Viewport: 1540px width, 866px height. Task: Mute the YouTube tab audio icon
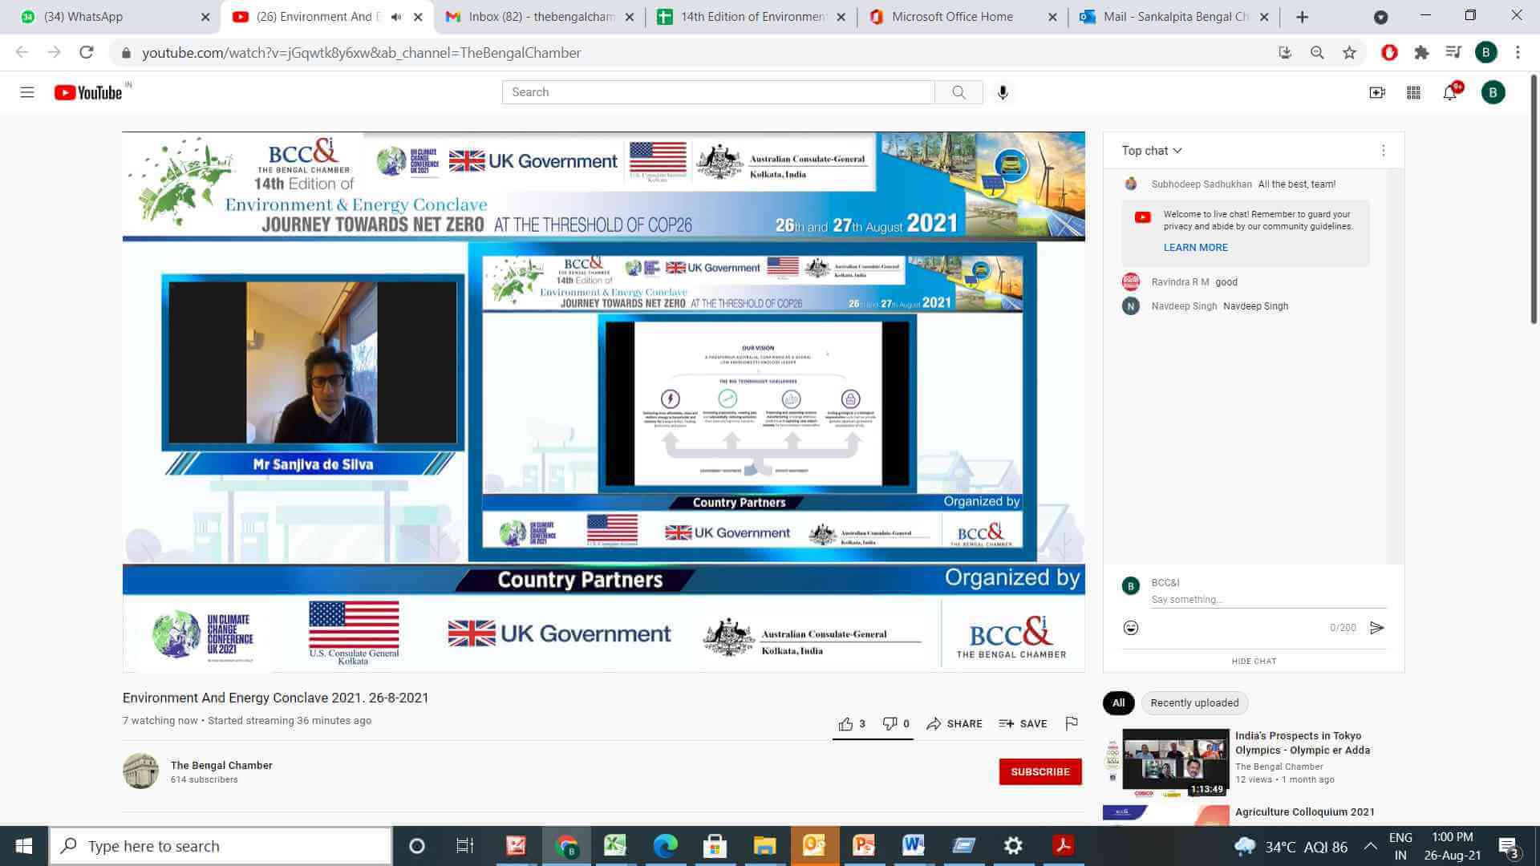[x=396, y=17]
